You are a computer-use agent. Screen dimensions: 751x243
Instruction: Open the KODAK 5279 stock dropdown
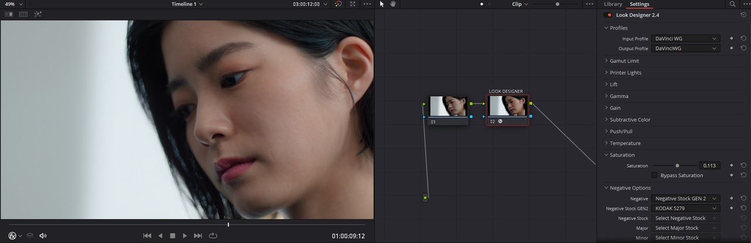pos(686,208)
